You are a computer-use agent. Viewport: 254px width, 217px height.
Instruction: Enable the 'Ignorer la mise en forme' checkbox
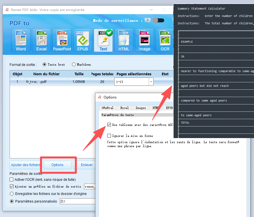point(109,136)
